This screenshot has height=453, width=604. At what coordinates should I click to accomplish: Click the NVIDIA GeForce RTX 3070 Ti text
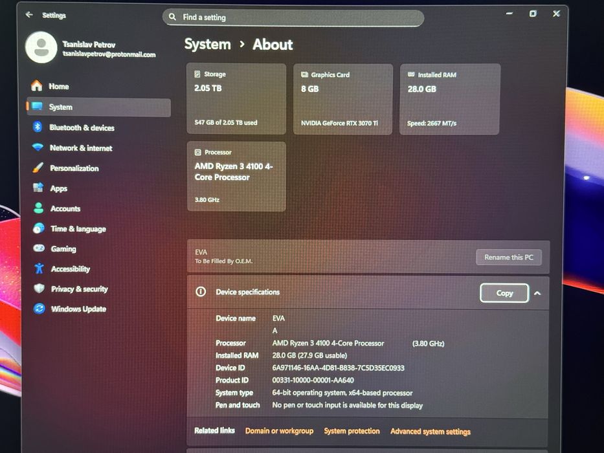click(x=339, y=123)
